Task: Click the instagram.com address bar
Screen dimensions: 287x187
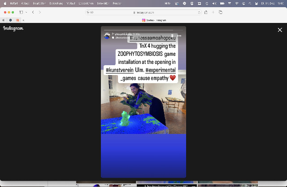Action: click(x=143, y=12)
